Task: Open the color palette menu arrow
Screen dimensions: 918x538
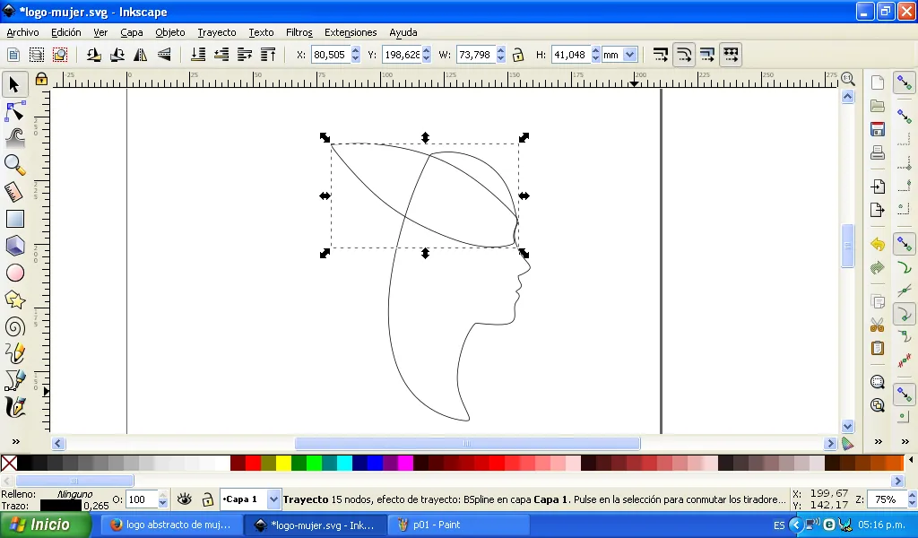Action: pos(911,460)
